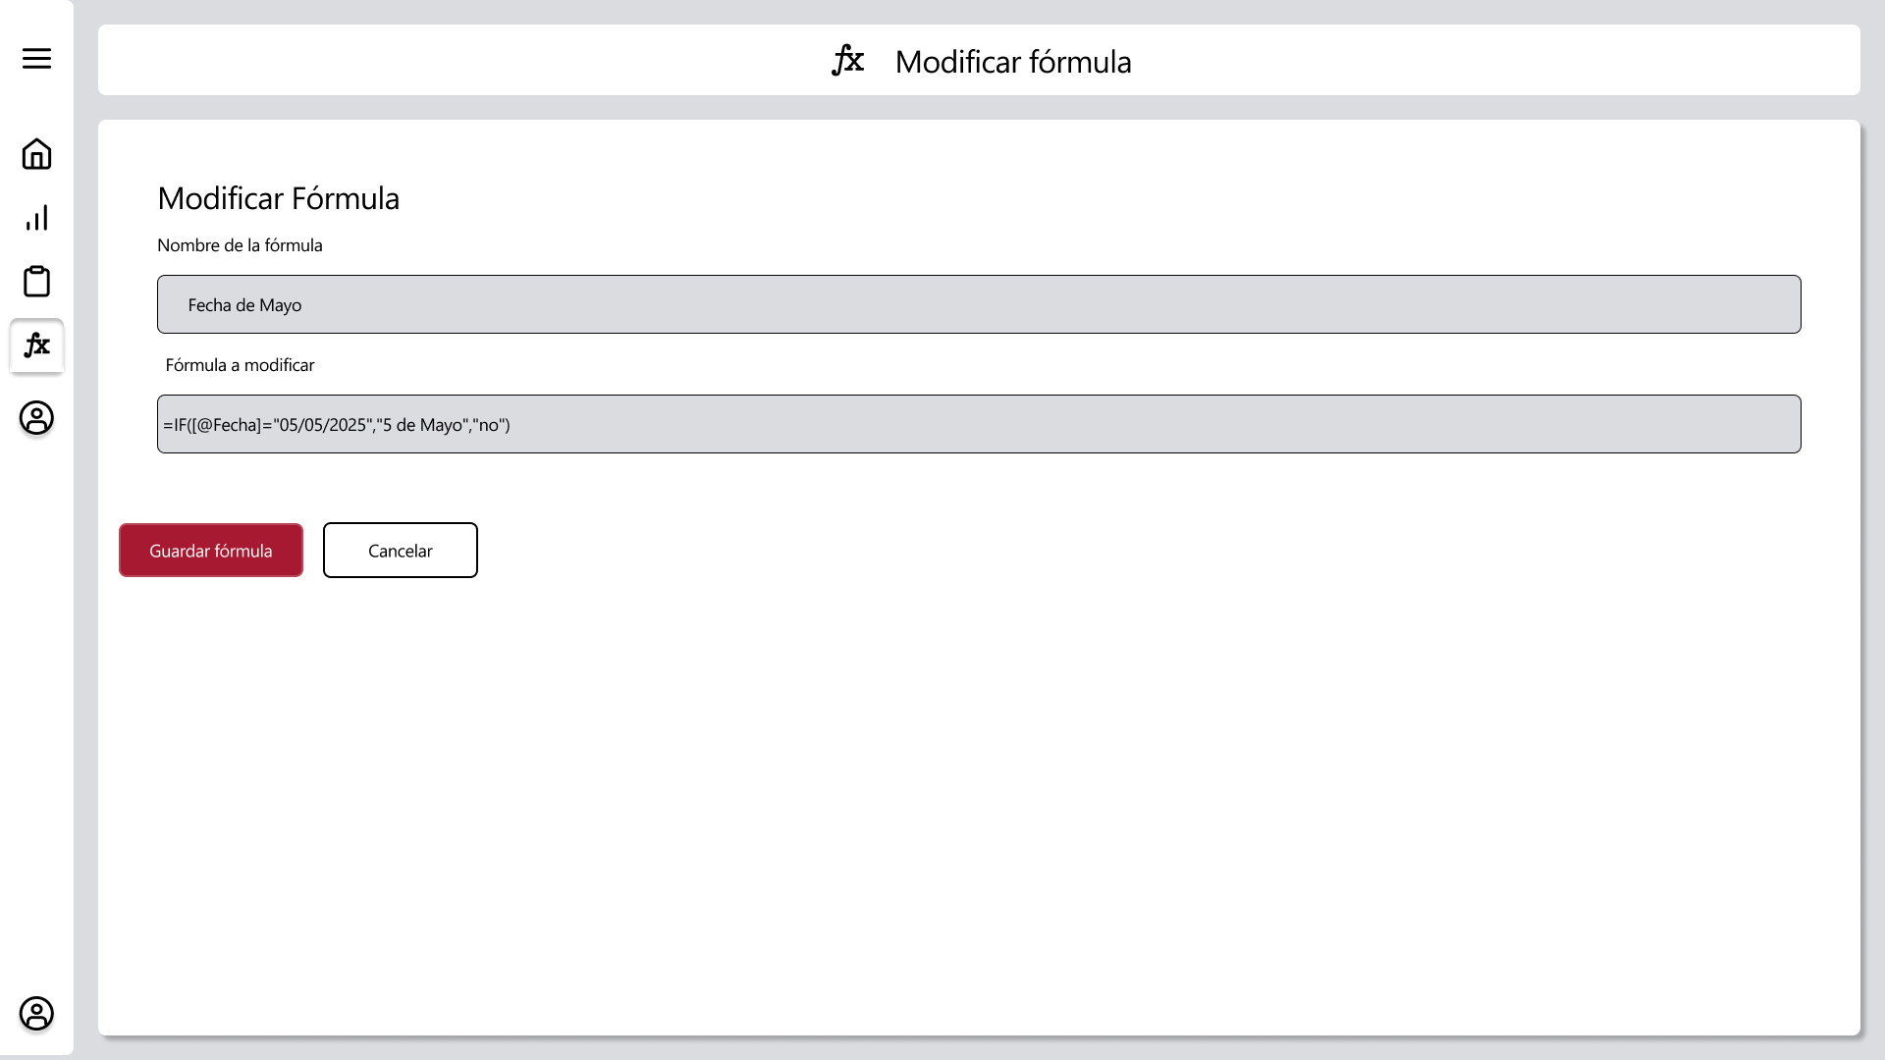Click the 'Modificar fórmula' header bar title

click(x=1013, y=62)
